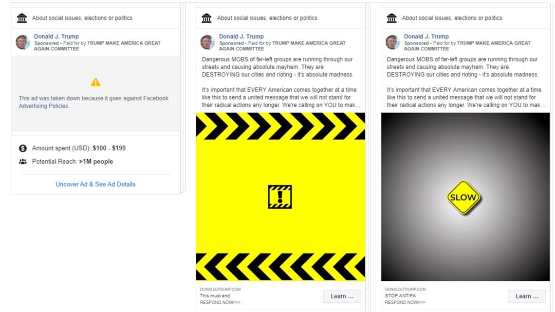Open the SLOW sign ad image
This screenshot has width=555, height=312.
[x=465, y=197]
